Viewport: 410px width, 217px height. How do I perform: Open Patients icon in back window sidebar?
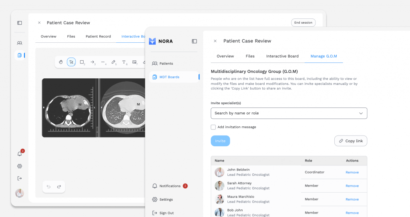[x=20, y=43]
